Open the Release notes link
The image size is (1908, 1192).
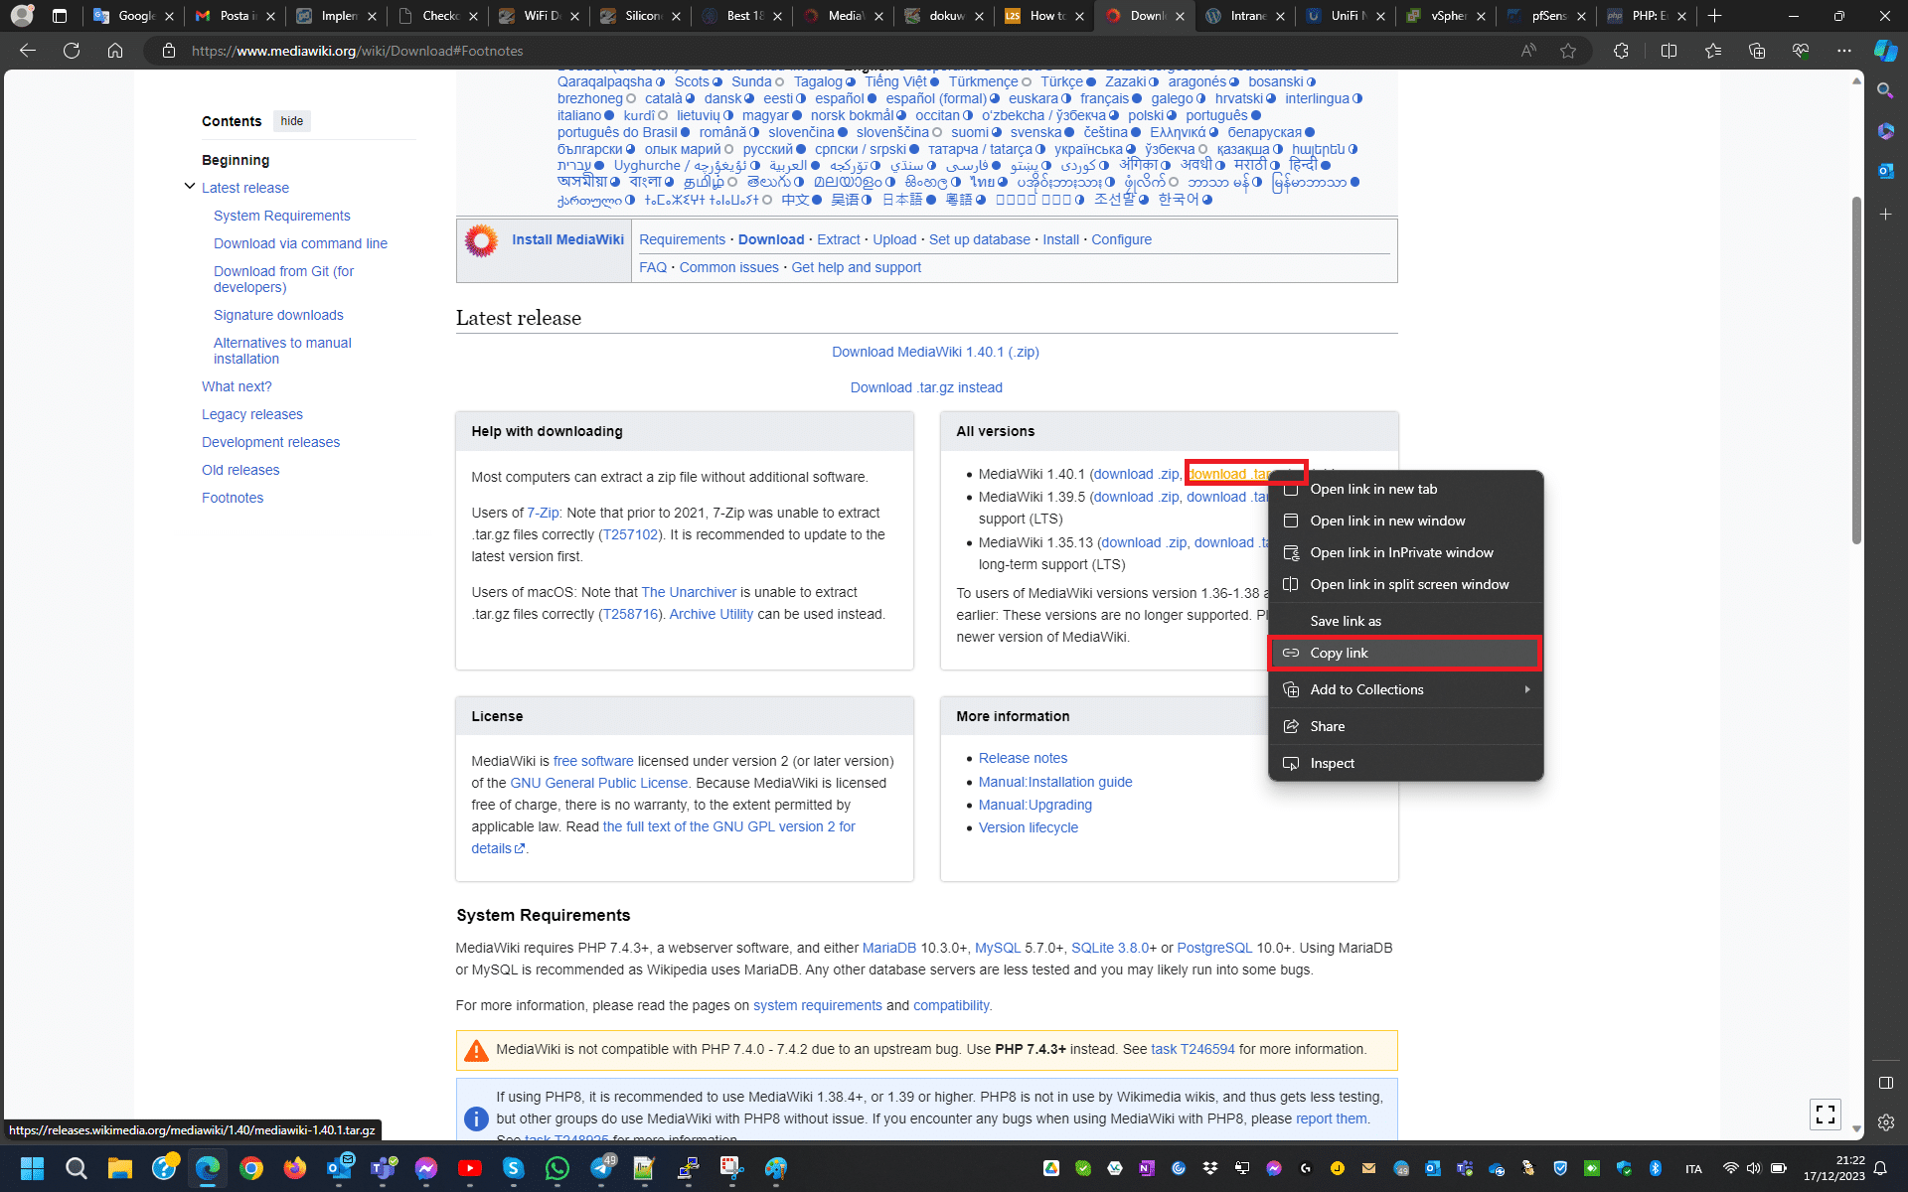point(1022,758)
